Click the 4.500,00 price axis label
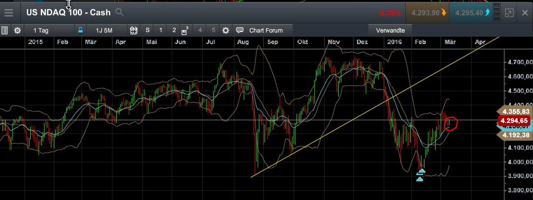This screenshot has height=200, width=533. click(x=519, y=91)
